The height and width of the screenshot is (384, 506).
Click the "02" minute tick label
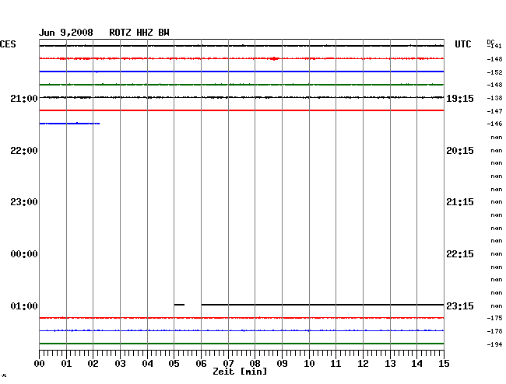pos(93,364)
